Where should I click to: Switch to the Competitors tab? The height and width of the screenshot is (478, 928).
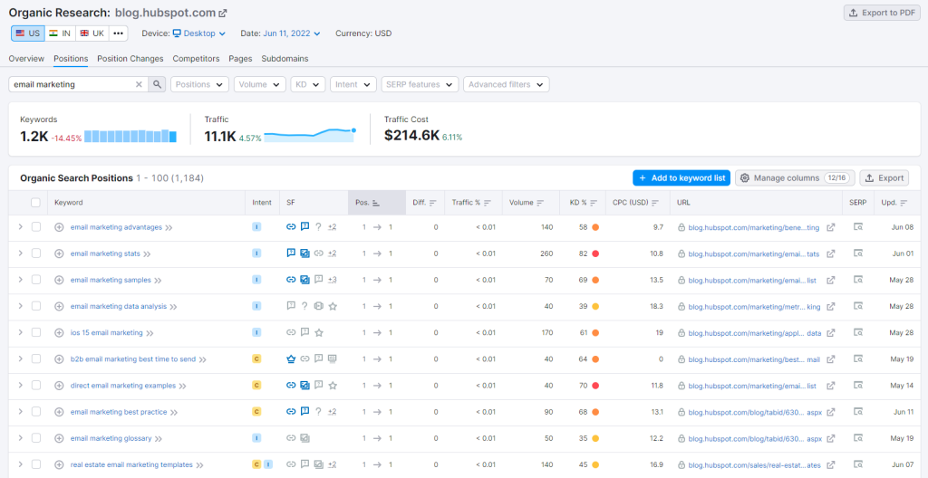tap(196, 59)
